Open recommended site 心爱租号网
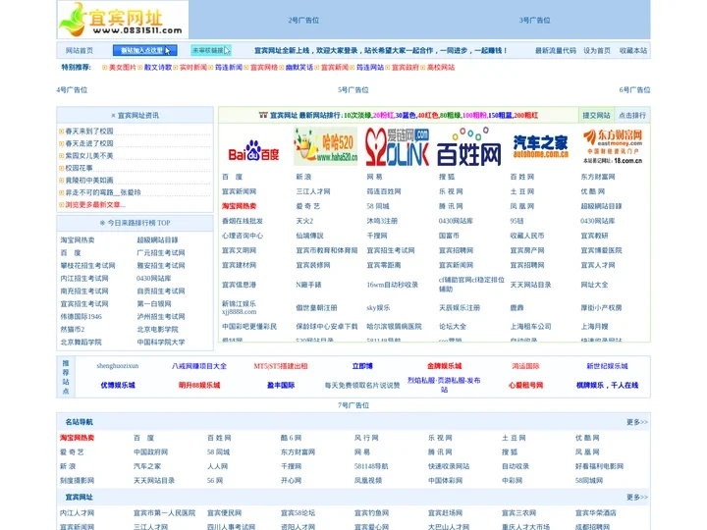The height and width of the screenshot is (530, 707). click(x=525, y=386)
